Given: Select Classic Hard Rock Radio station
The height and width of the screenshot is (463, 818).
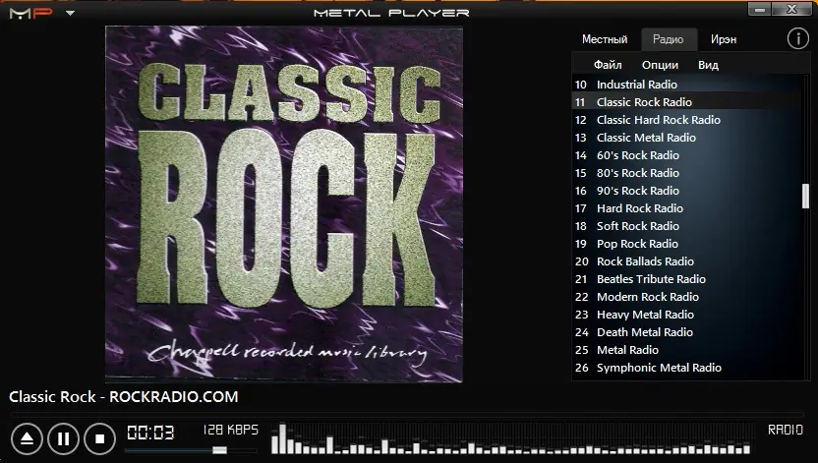Looking at the screenshot, I should coord(686,120).
